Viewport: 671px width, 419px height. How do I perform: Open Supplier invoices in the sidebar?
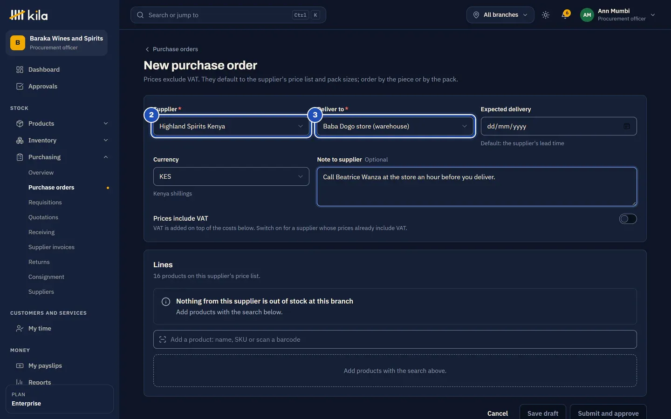pos(51,247)
